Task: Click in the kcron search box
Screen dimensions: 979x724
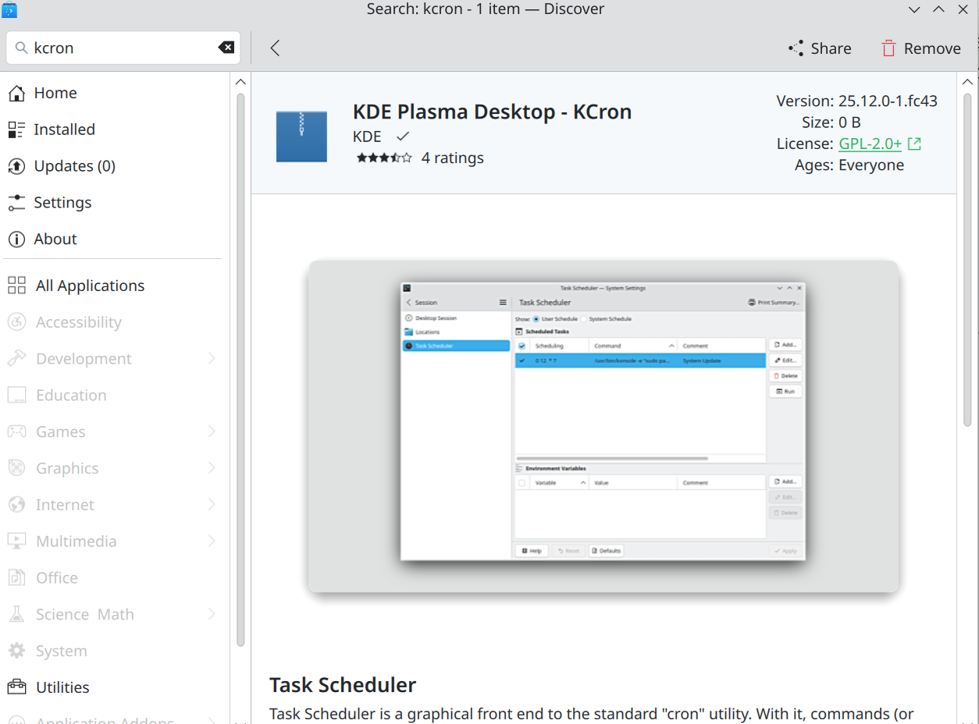Action: coord(121,48)
